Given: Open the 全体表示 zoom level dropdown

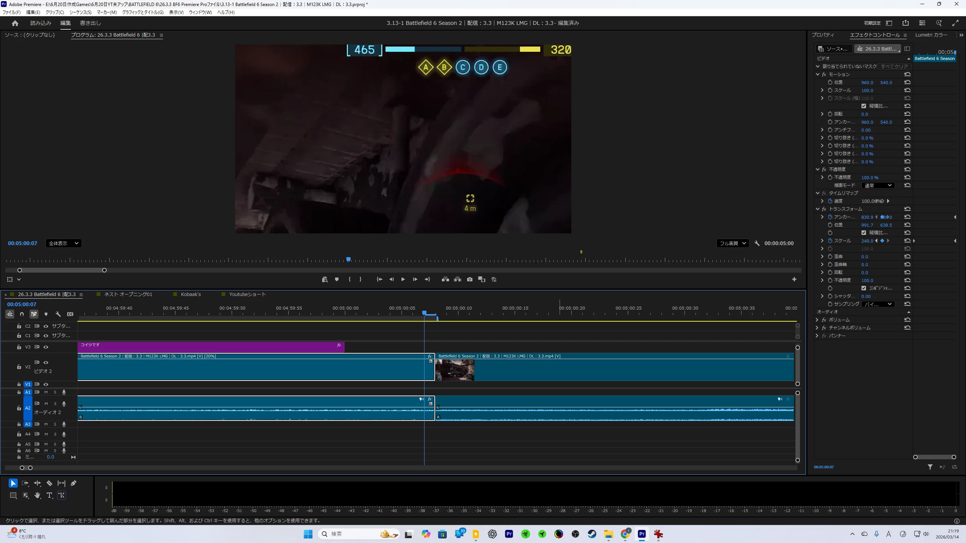Looking at the screenshot, I should (x=64, y=243).
